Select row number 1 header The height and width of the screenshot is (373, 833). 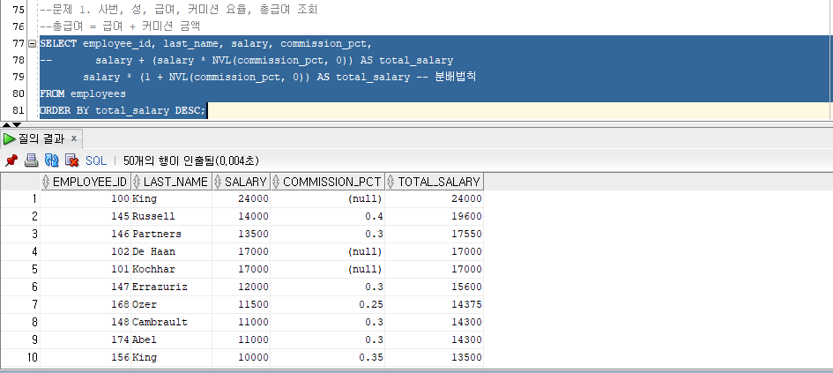[20, 198]
